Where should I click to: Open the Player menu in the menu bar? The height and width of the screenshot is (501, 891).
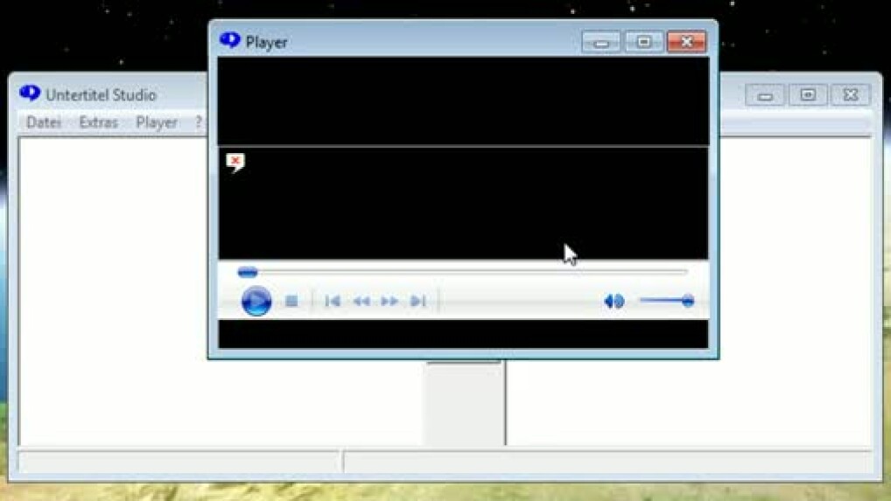coord(157,122)
